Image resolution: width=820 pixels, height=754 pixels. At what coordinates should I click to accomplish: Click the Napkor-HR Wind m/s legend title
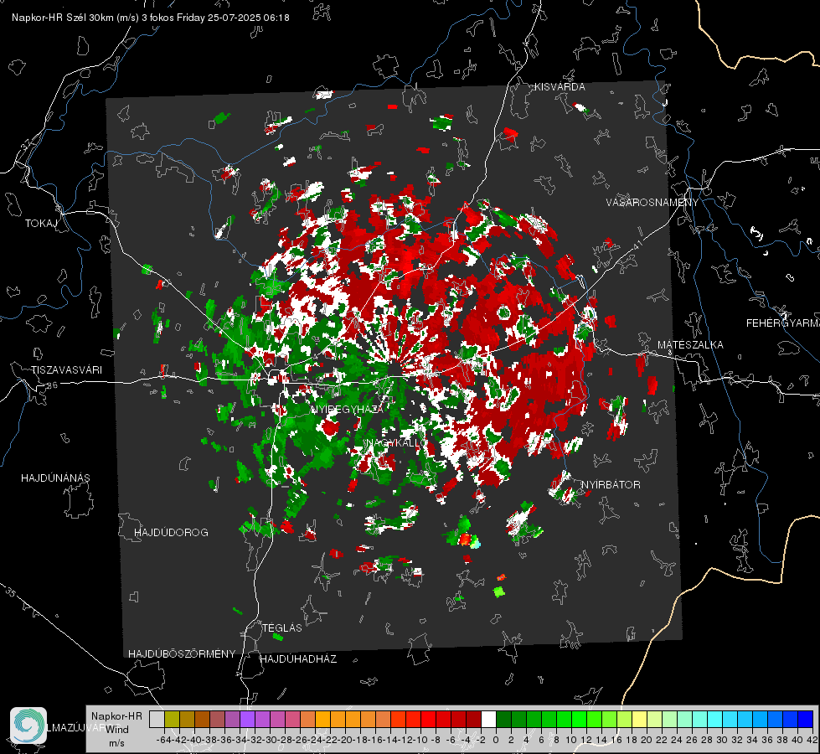click(116, 730)
